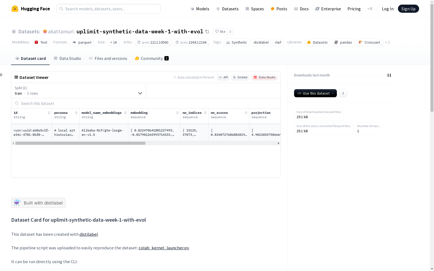This screenshot has width=434, height=271.
Task: Click the Hugging Face logo icon
Action: [15, 9]
